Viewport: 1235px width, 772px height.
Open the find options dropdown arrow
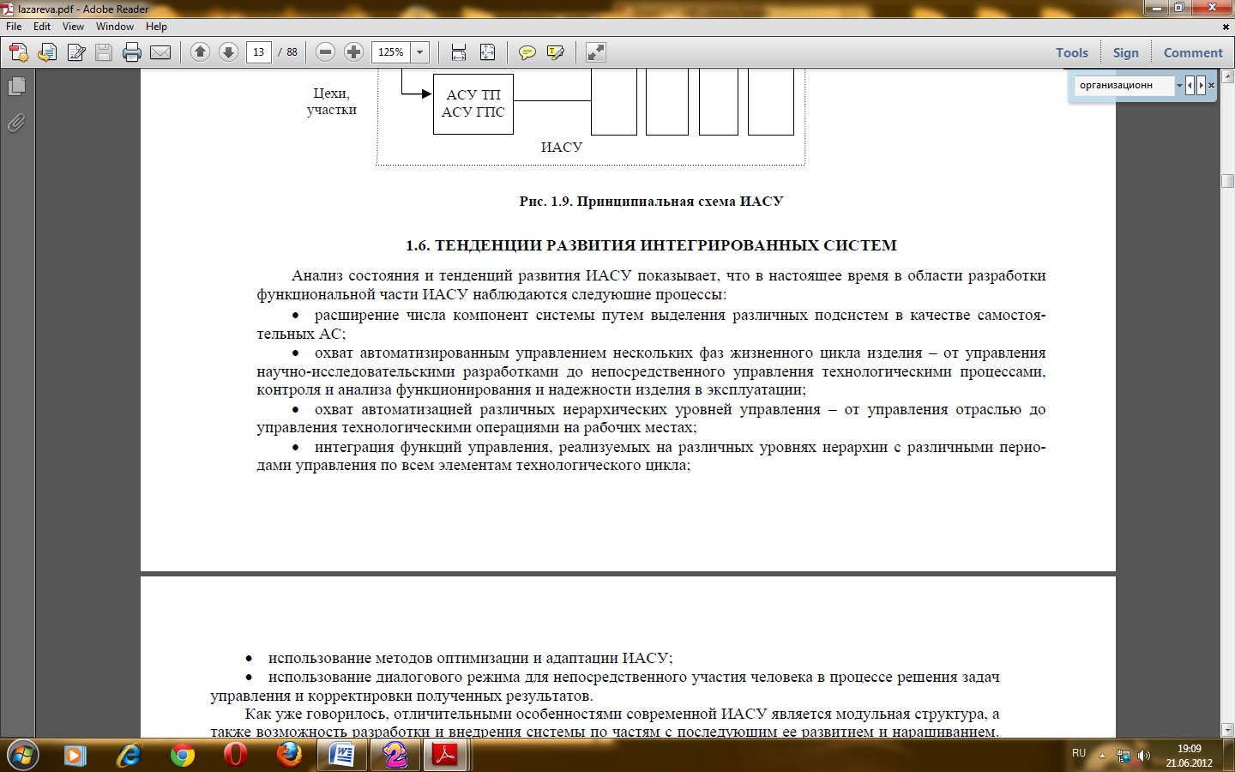pyautogui.click(x=1179, y=85)
